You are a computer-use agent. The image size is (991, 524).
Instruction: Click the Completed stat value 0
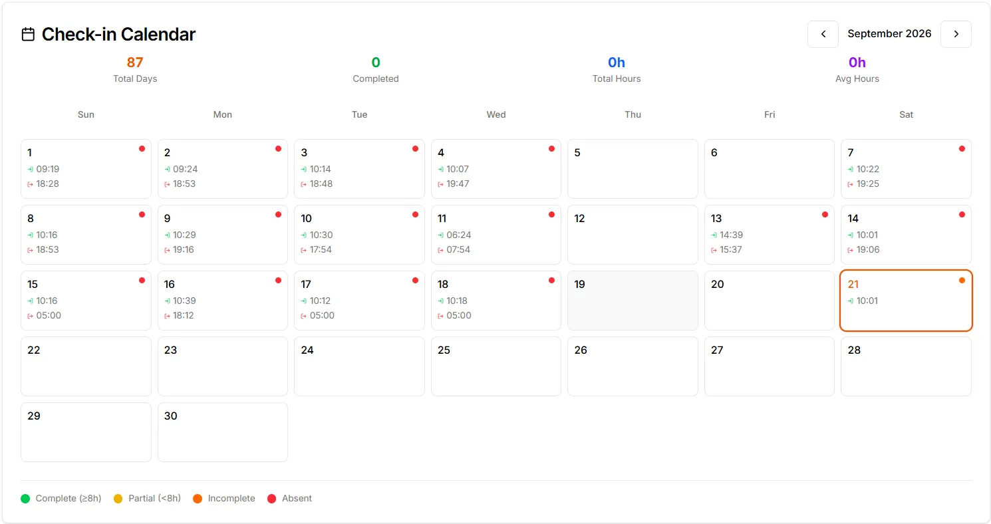pyautogui.click(x=376, y=63)
